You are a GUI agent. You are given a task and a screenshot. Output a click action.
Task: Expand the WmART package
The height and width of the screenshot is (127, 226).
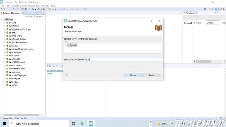5,32
